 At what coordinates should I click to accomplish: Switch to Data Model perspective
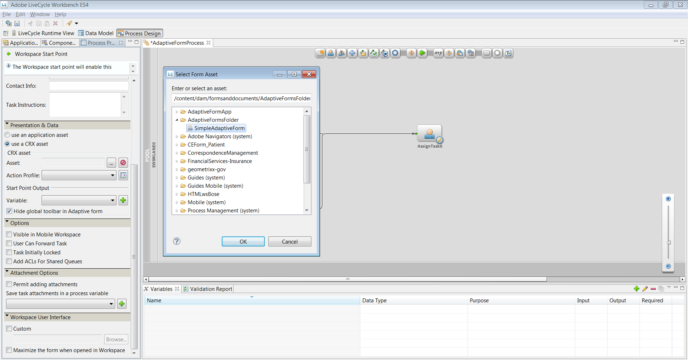96,33
